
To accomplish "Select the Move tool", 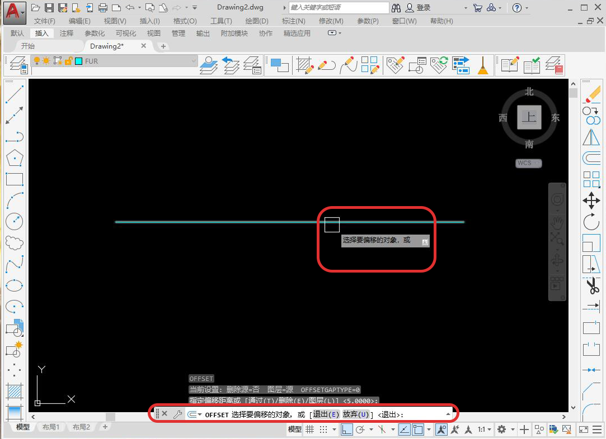I will pyautogui.click(x=591, y=201).
